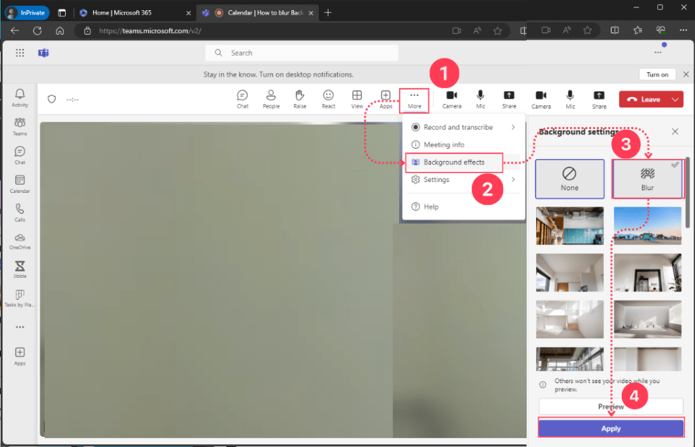
Task: Select the People icon to view participants
Action: (x=271, y=99)
